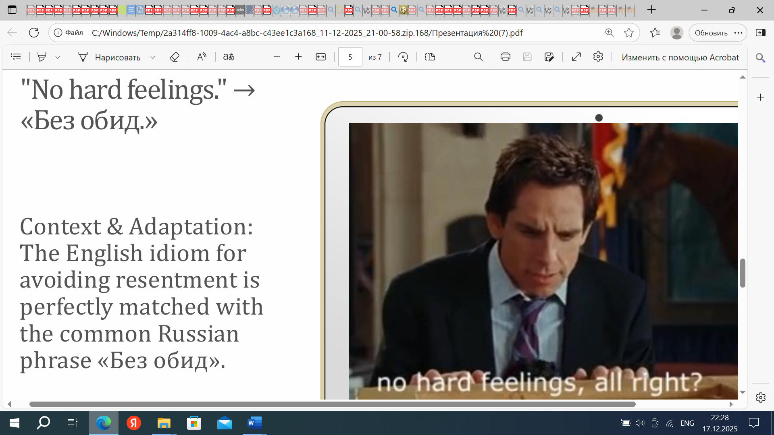Rotate the PDF page

(x=403, y=57)
